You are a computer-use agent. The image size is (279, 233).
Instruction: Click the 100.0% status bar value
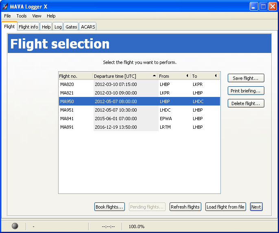137,226
